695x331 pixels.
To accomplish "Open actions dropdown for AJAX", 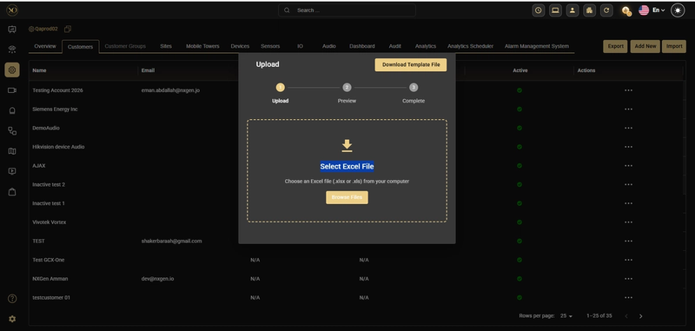I will pyautogui.click(x=628, y=166).
